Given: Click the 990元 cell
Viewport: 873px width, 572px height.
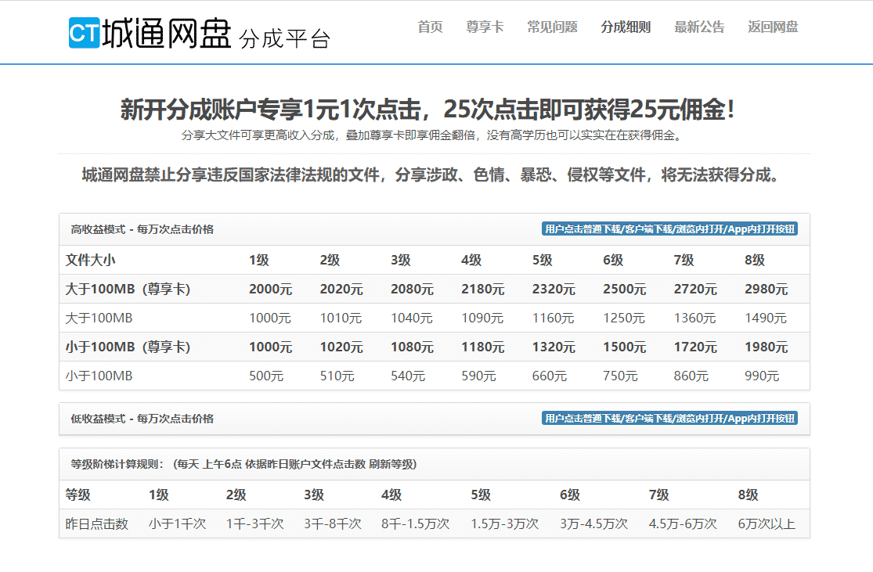Looking at the screenshot, I should pos(762,376).
